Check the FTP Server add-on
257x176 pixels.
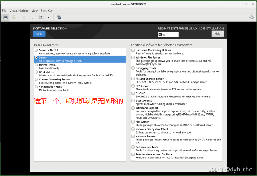[133, 86]
